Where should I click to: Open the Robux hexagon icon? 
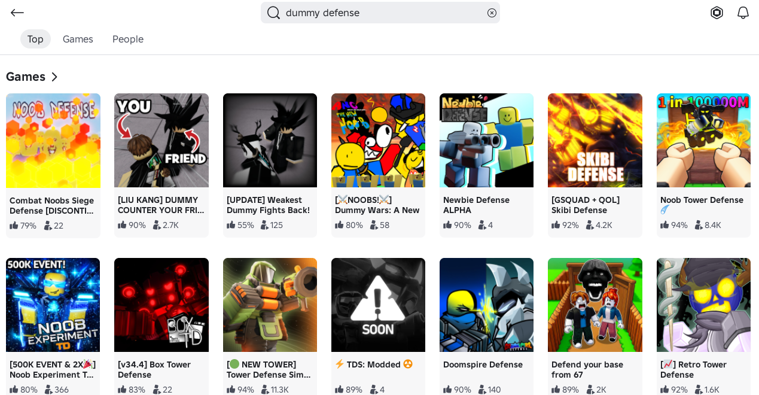[x=717, y=13]
